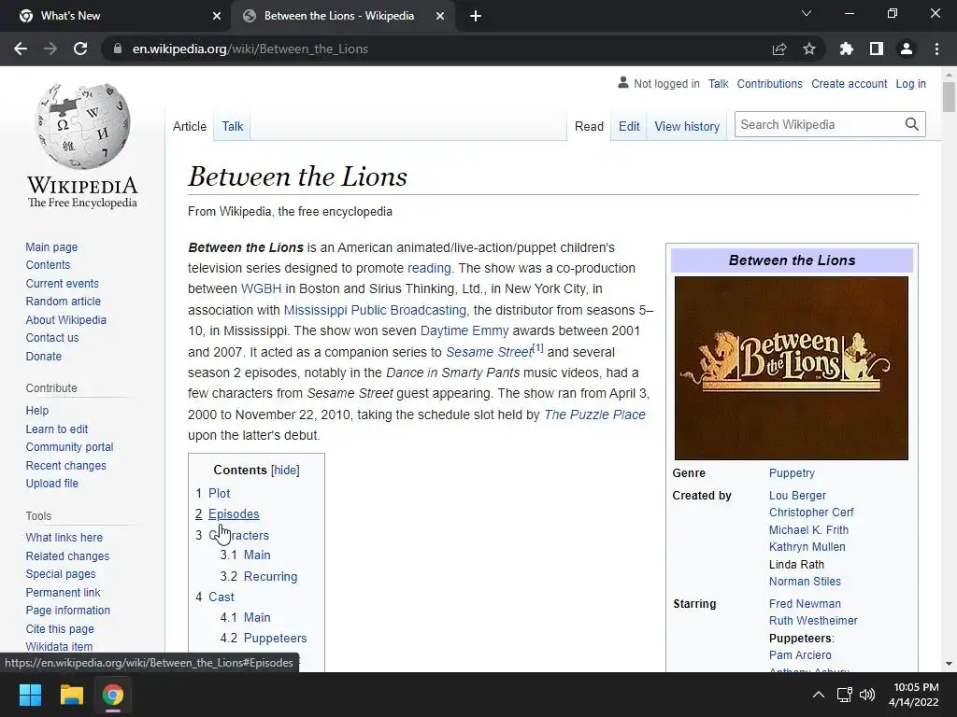Click the share page icon in address bar

(779, 49)
